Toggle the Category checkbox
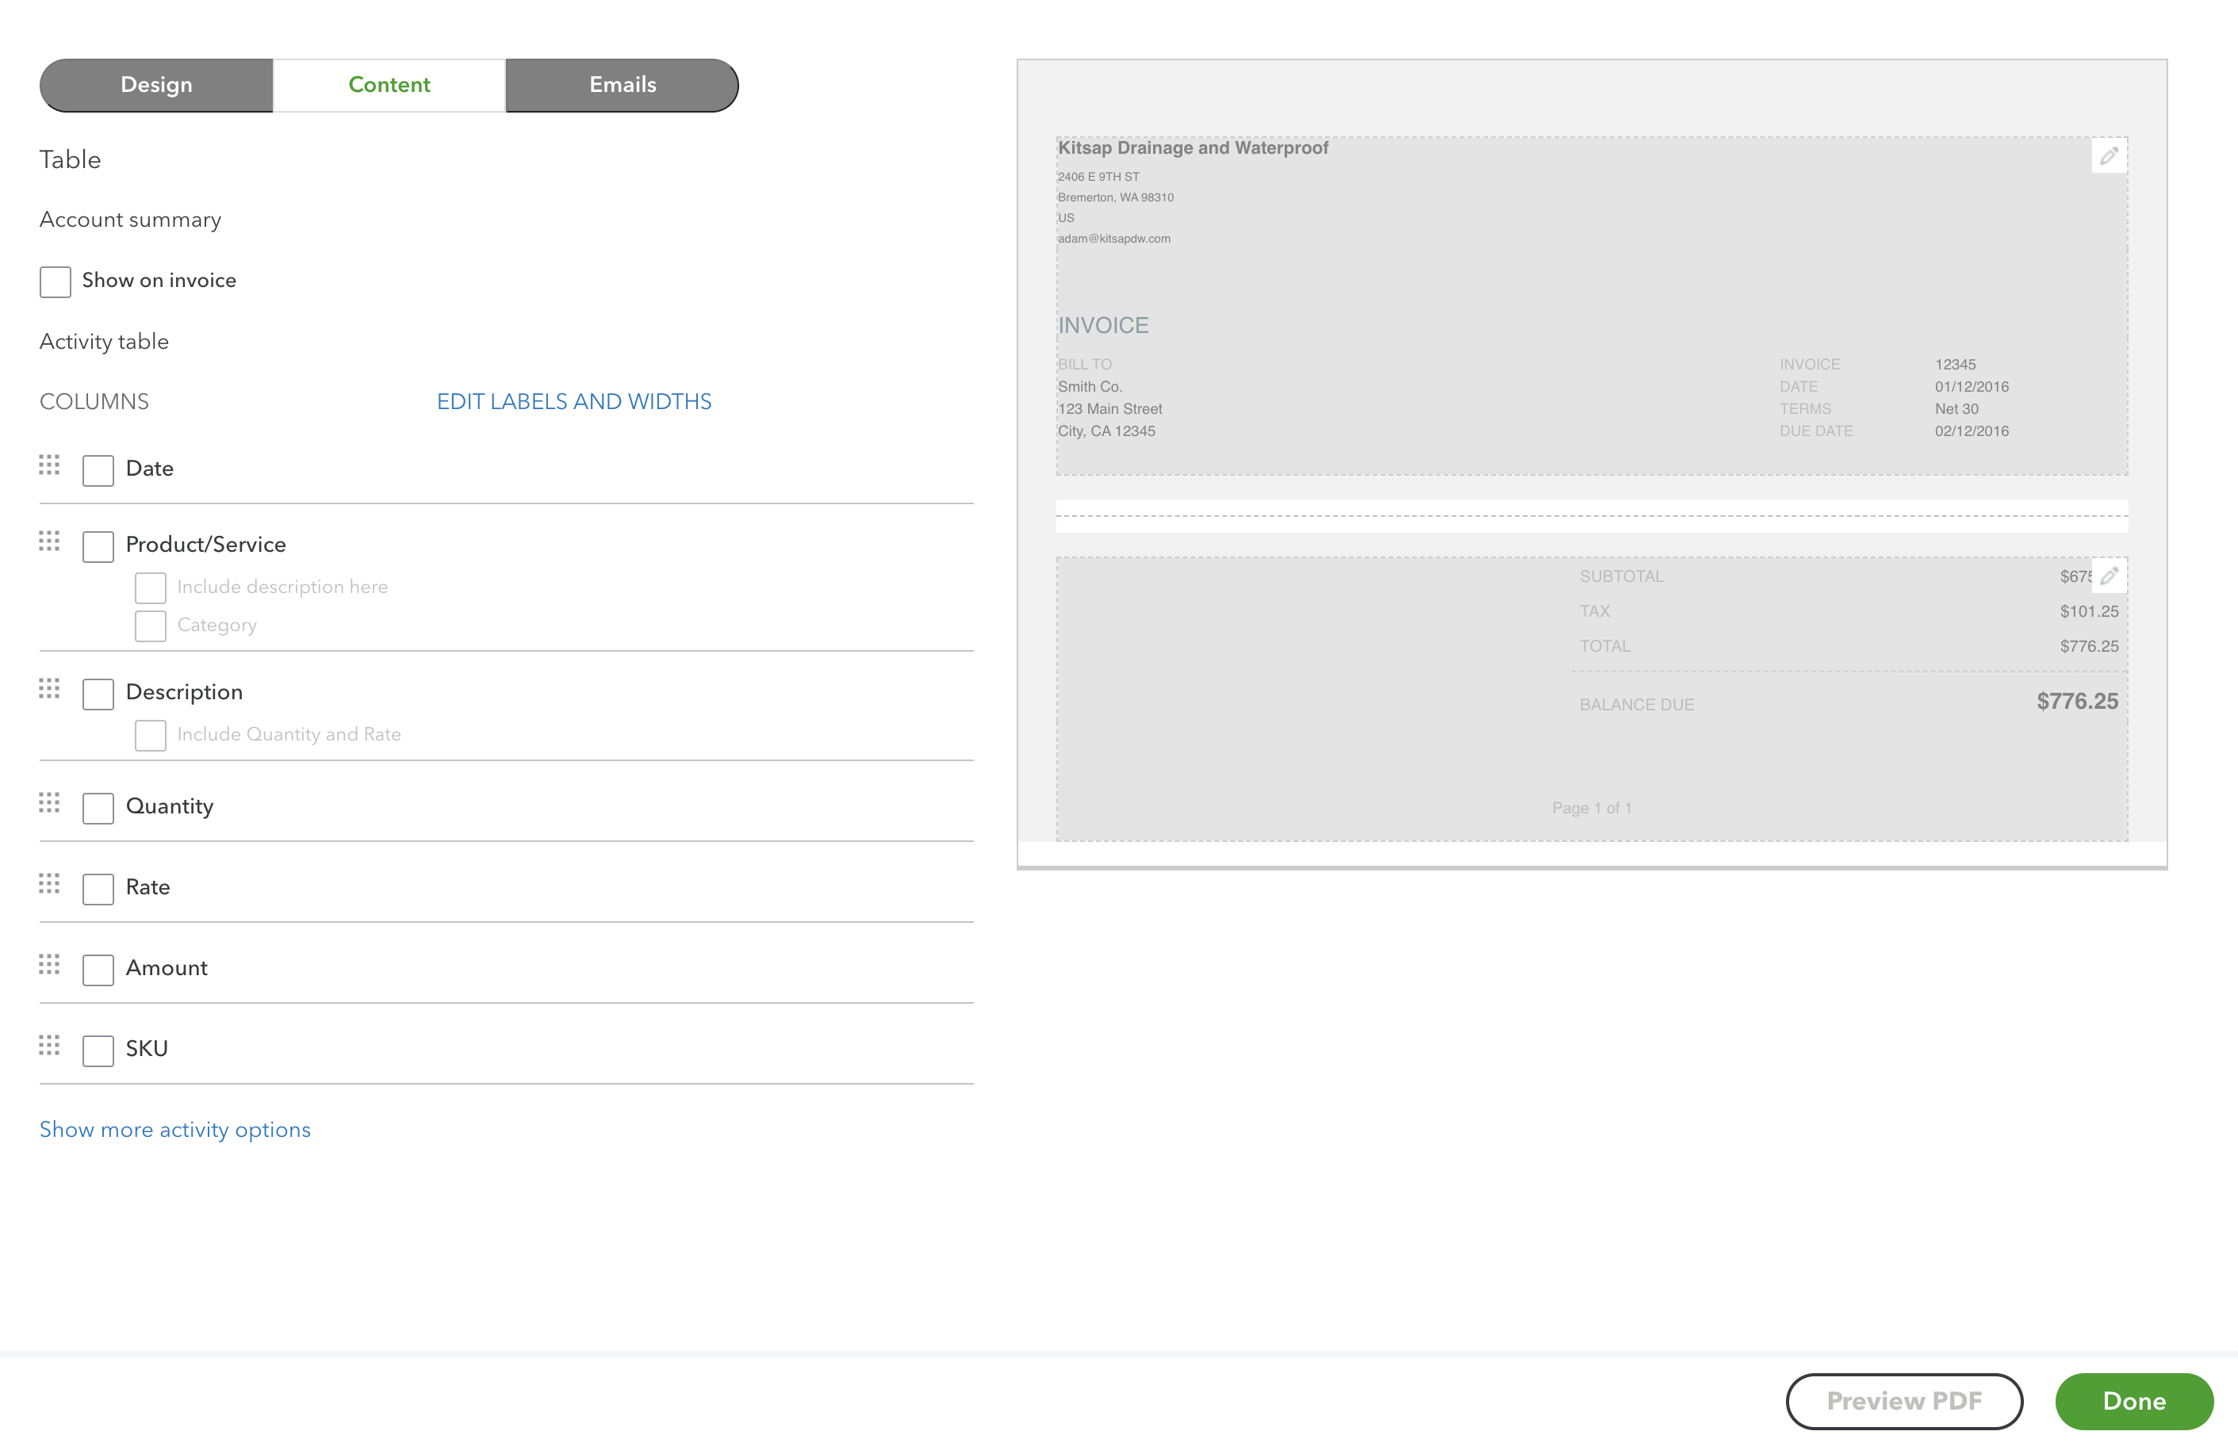 pos(150,626)
